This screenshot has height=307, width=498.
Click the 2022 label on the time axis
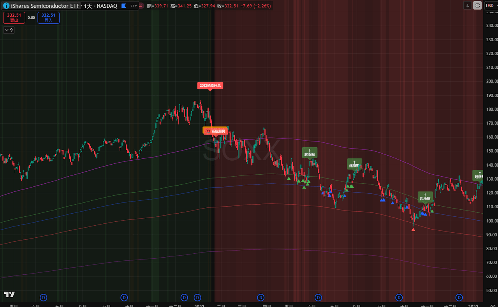[199, 306]
